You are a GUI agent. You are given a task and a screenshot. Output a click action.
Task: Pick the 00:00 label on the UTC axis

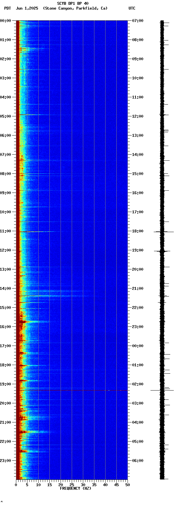coord(137,346)
